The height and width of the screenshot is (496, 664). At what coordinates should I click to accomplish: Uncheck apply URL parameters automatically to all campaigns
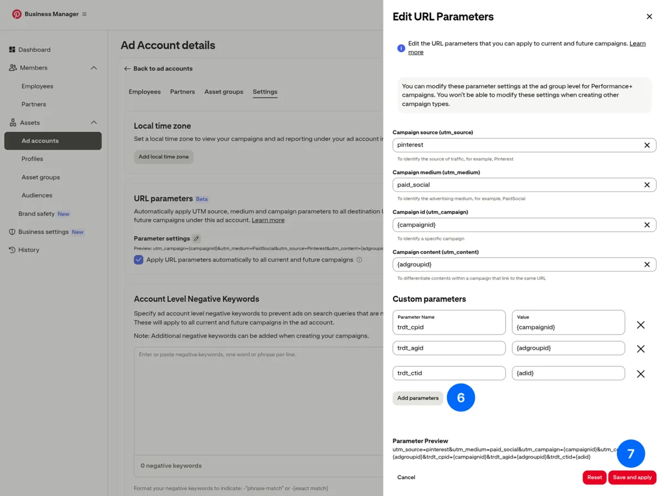point(138,259)
